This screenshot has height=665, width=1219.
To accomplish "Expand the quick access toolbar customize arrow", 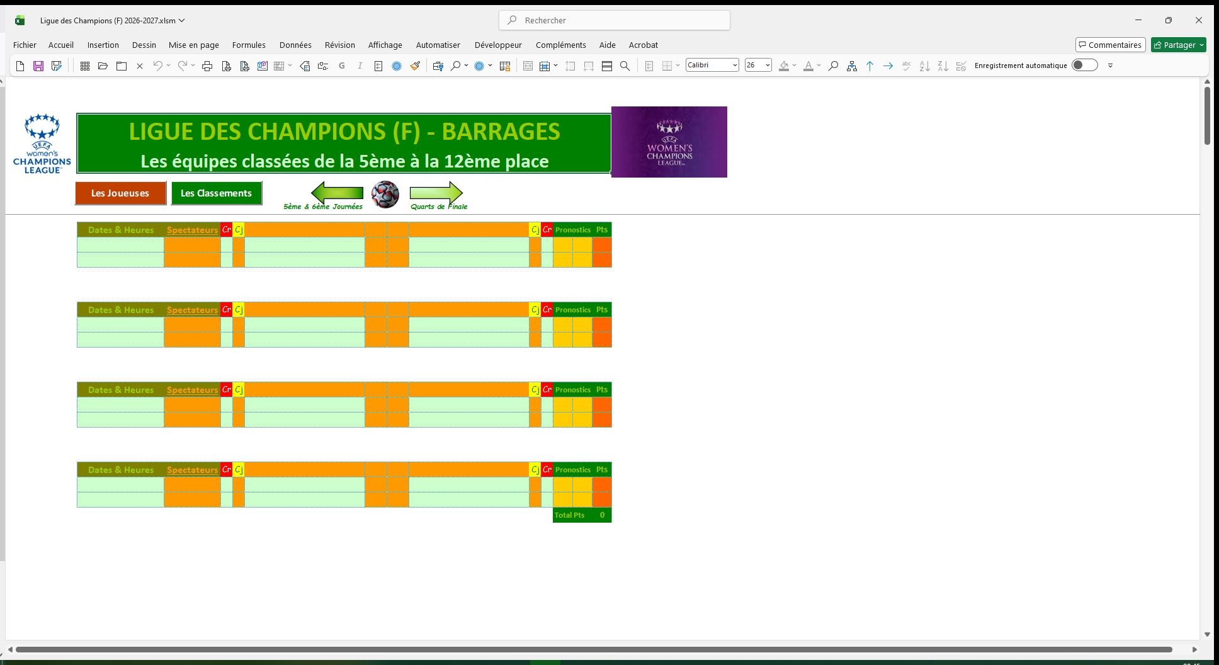I will pyautogui.click(x=1110, y=65).
